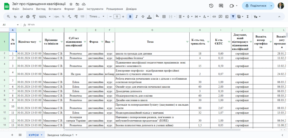Viewport: 288px width, 138px height.
Task: Open the comments panel icon
Action: (x=221, y=6)
